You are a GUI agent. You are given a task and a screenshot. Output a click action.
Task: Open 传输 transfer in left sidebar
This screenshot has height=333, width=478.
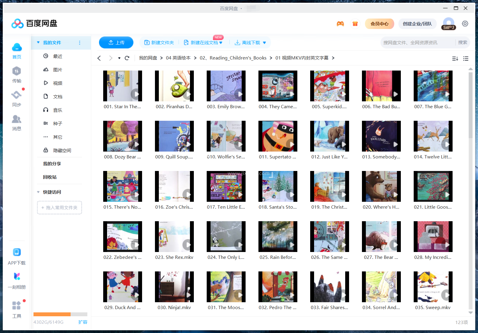point(17,75)
